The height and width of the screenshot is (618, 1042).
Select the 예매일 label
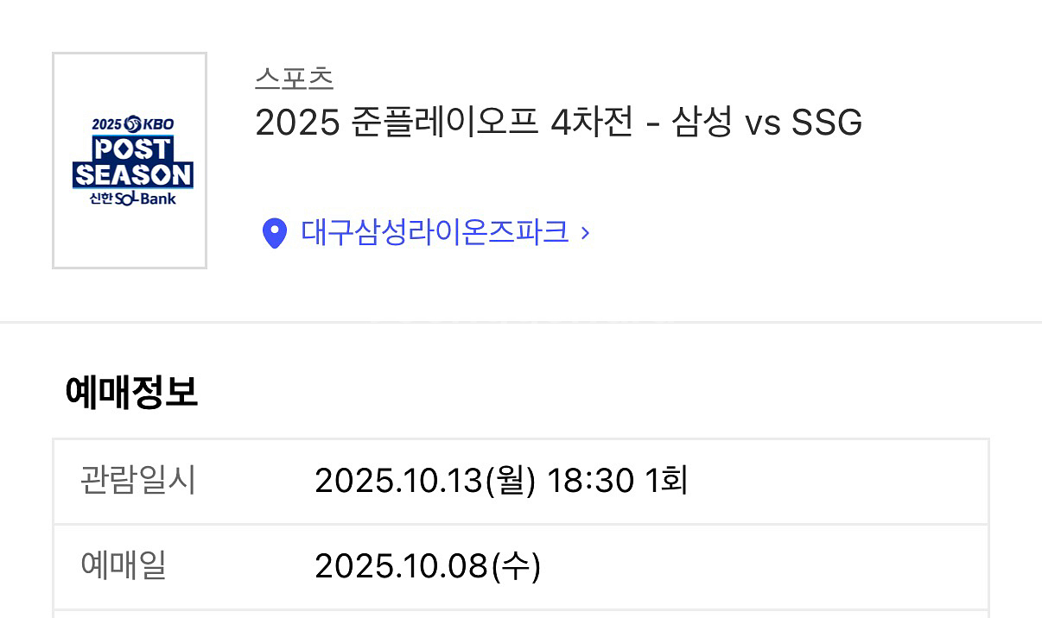124,566
